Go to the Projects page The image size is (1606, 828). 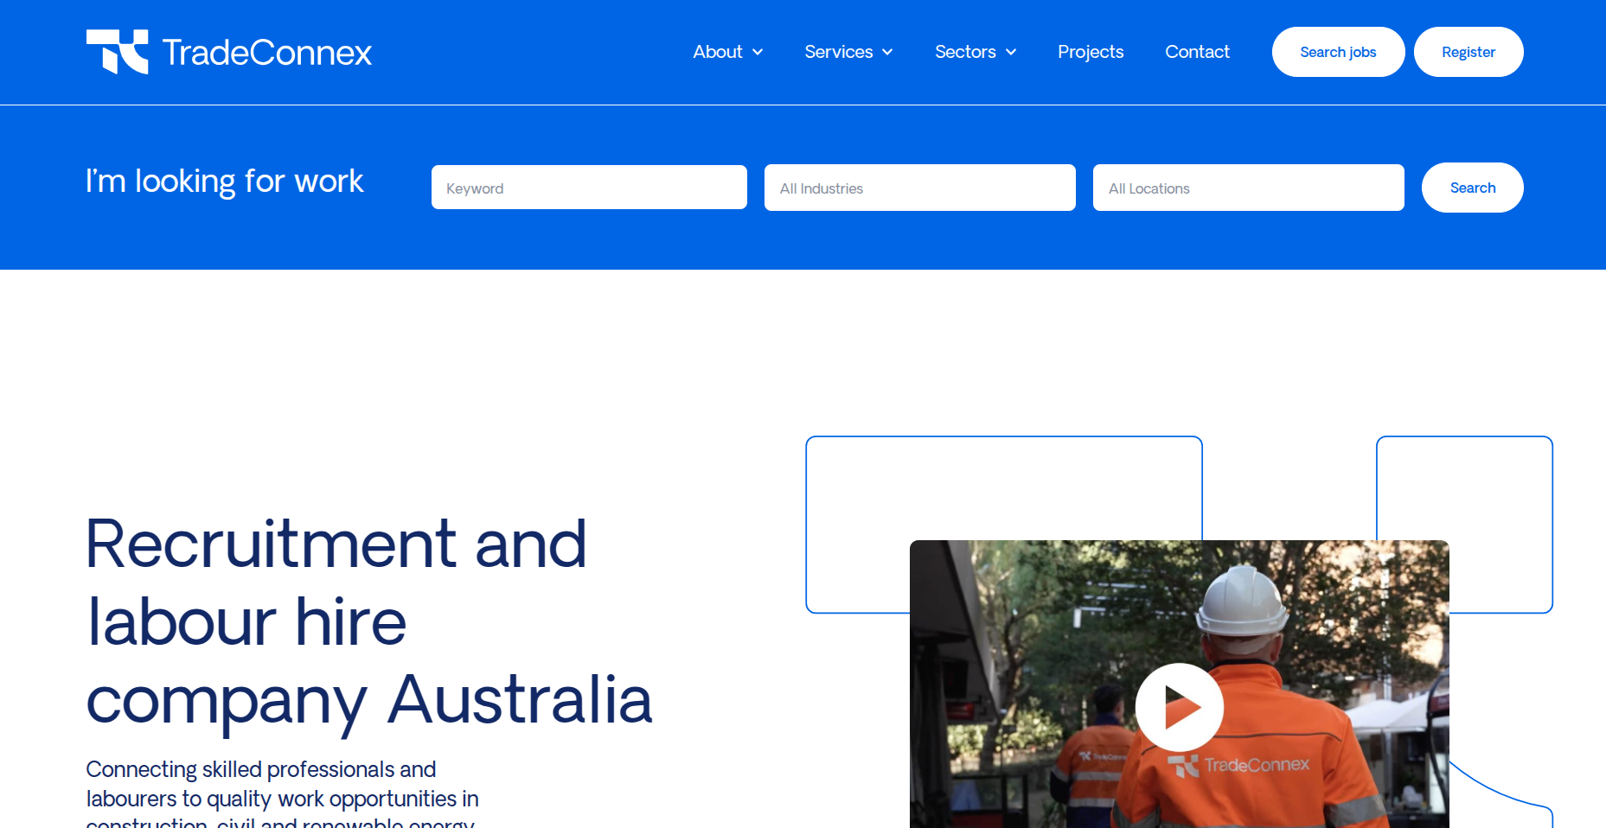(1090, 52)
